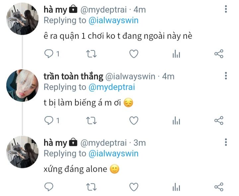Reply to the 'xứng đáng alone' tweet

(x=48, y=187)
